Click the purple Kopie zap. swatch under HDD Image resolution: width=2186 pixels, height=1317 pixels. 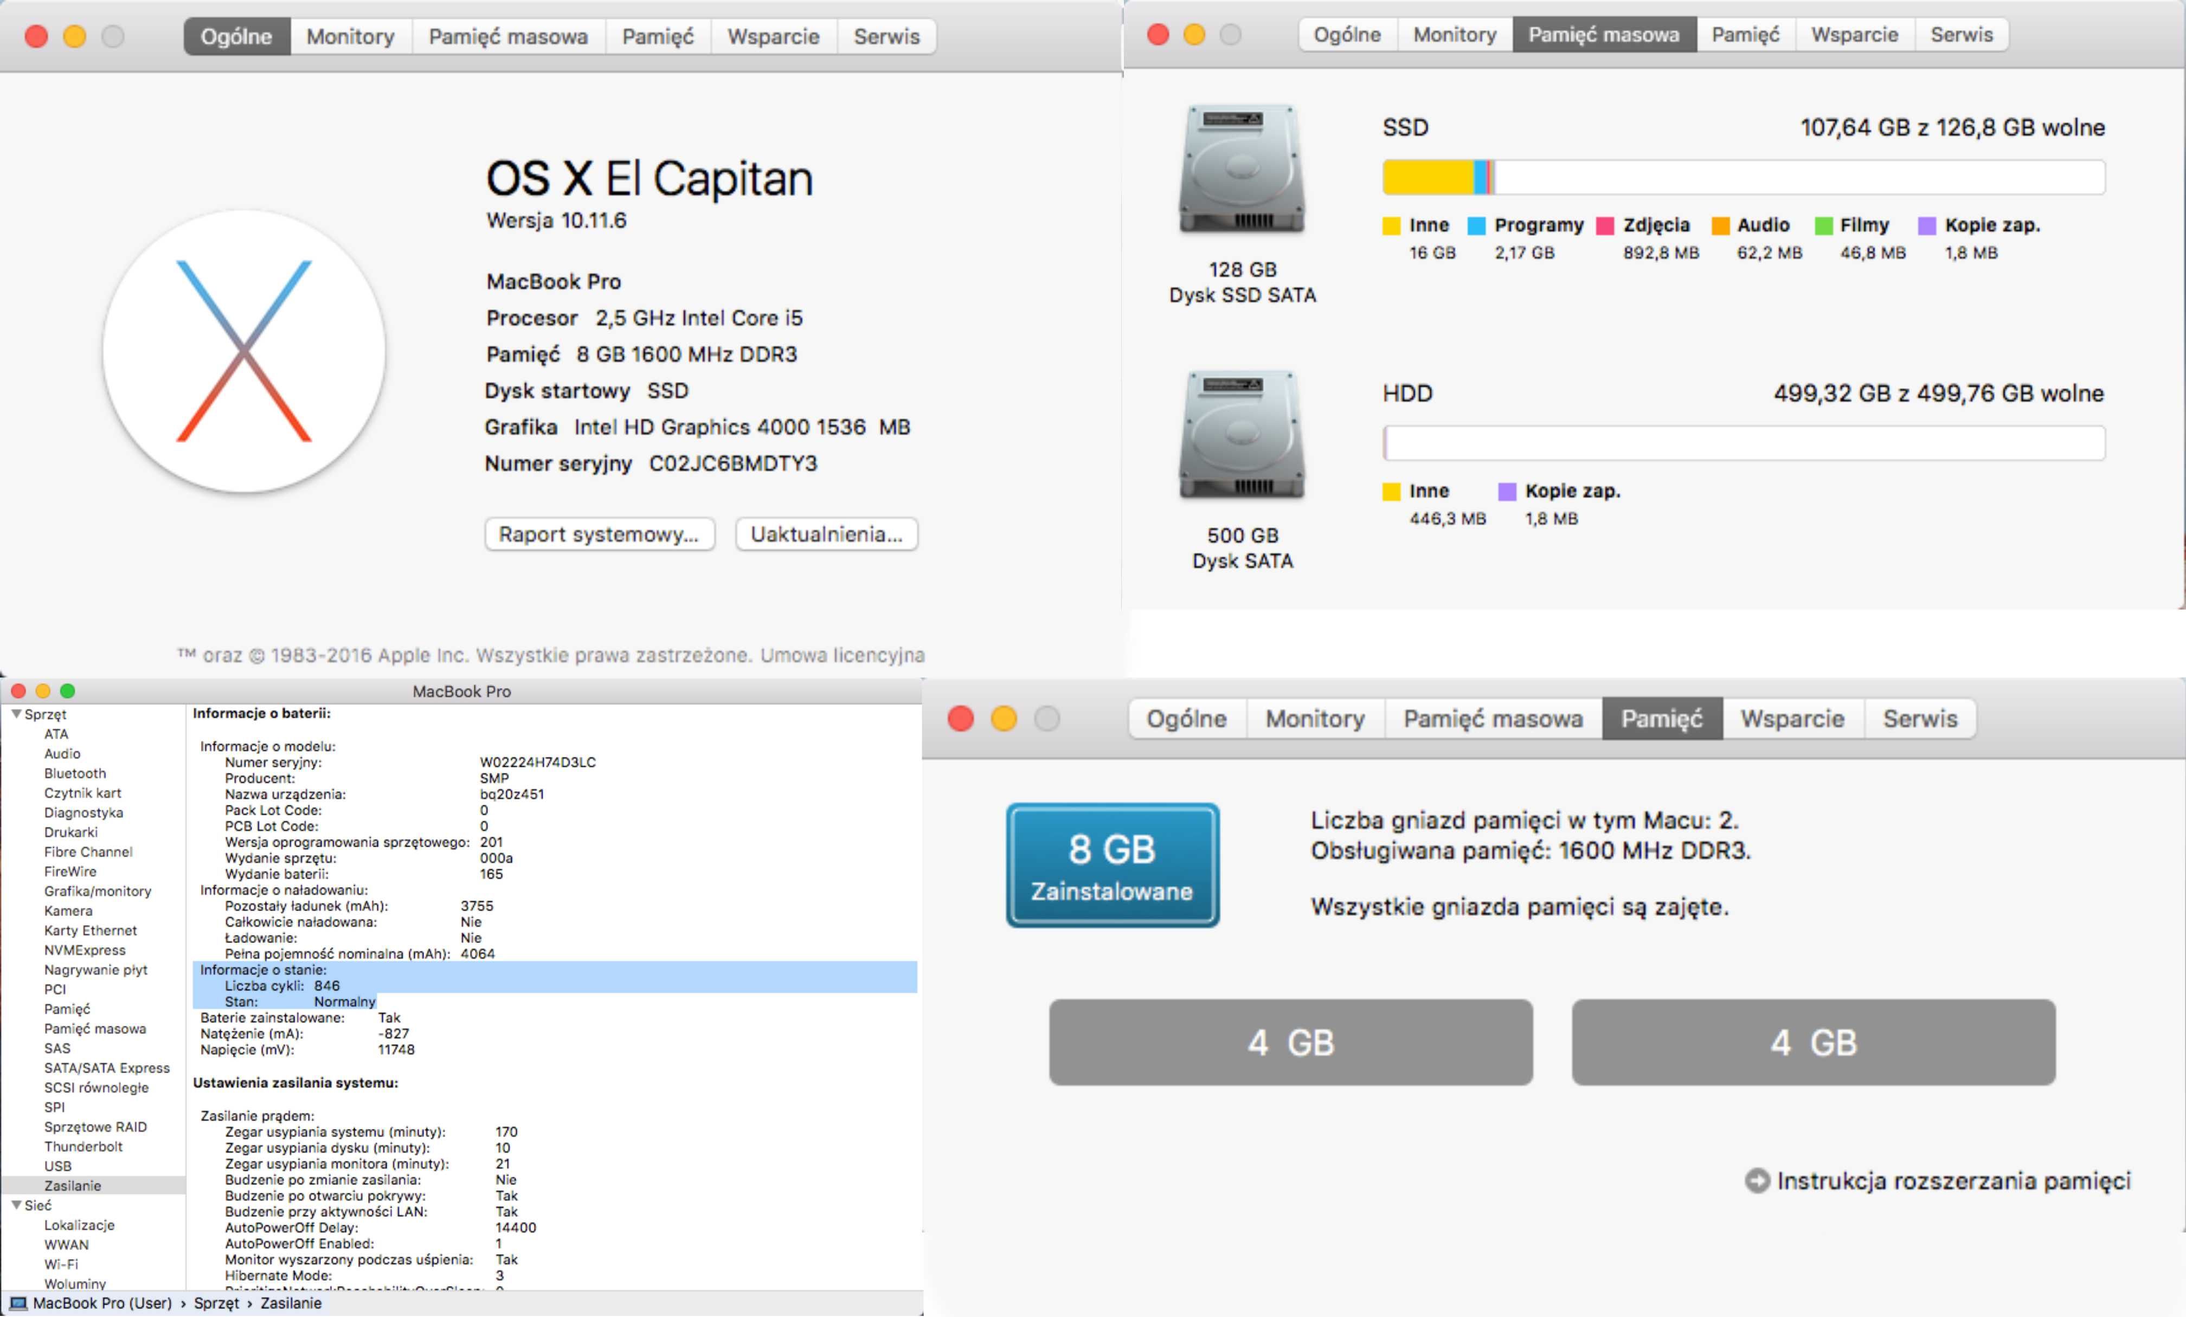pos(1507,492)
